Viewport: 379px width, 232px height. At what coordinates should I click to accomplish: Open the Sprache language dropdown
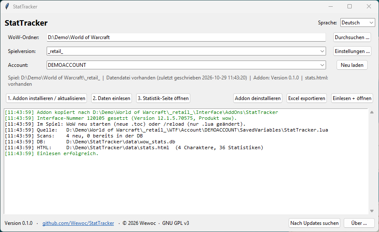(358, 23)
